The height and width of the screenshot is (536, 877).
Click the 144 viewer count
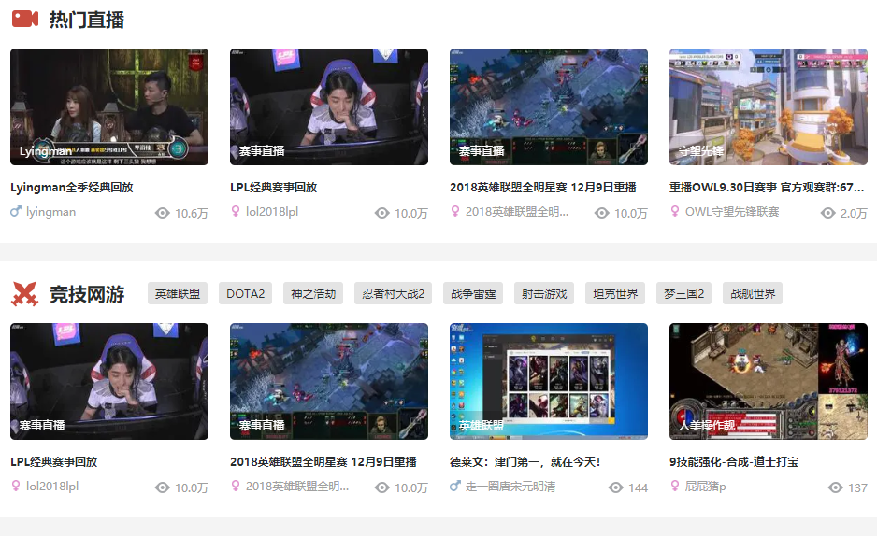[638, 488]
